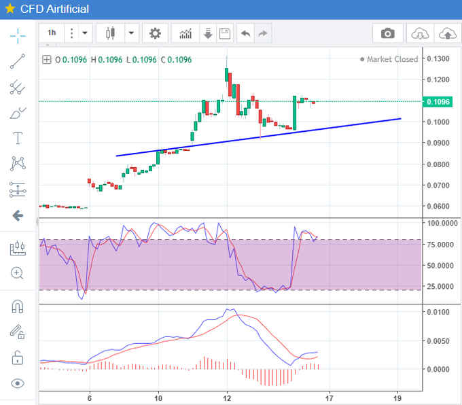Screen dimensions: 462x405
Task: Click the 100.0000 stochastic axis label
Action: [442, 223]
